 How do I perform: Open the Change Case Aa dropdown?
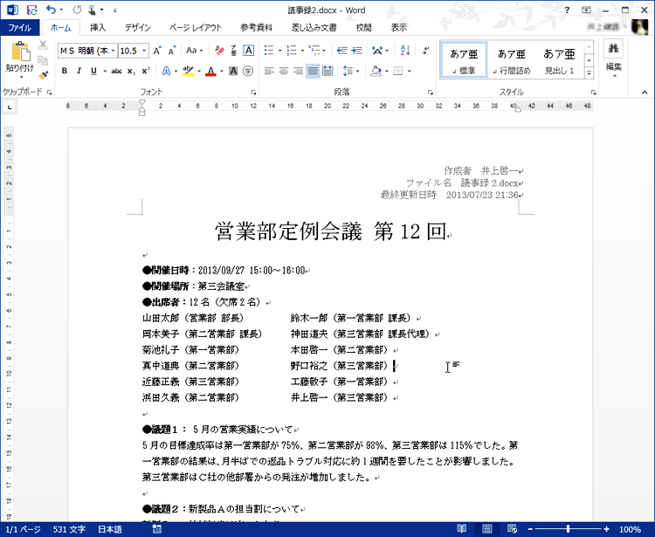click(x=194, y=51)
